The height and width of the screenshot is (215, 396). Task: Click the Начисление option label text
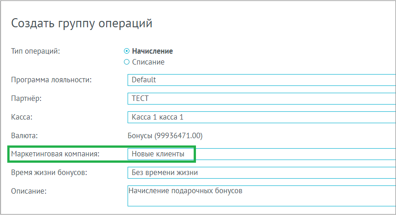coord(152,51)
